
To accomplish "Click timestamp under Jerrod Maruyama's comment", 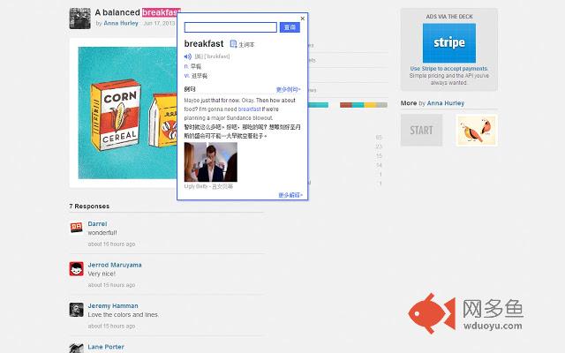I will pos(111,285).
